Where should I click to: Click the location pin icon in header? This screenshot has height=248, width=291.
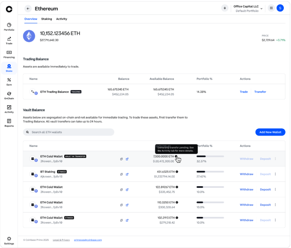224,8
